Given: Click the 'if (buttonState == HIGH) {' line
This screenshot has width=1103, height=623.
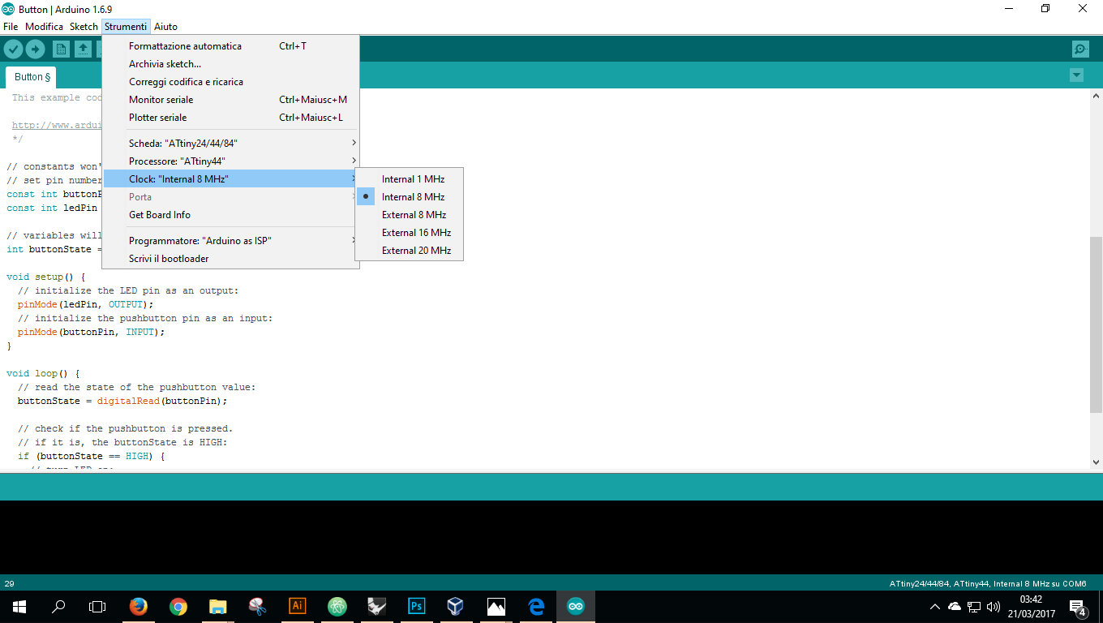Looking at the screenshot, I should 91,456.
